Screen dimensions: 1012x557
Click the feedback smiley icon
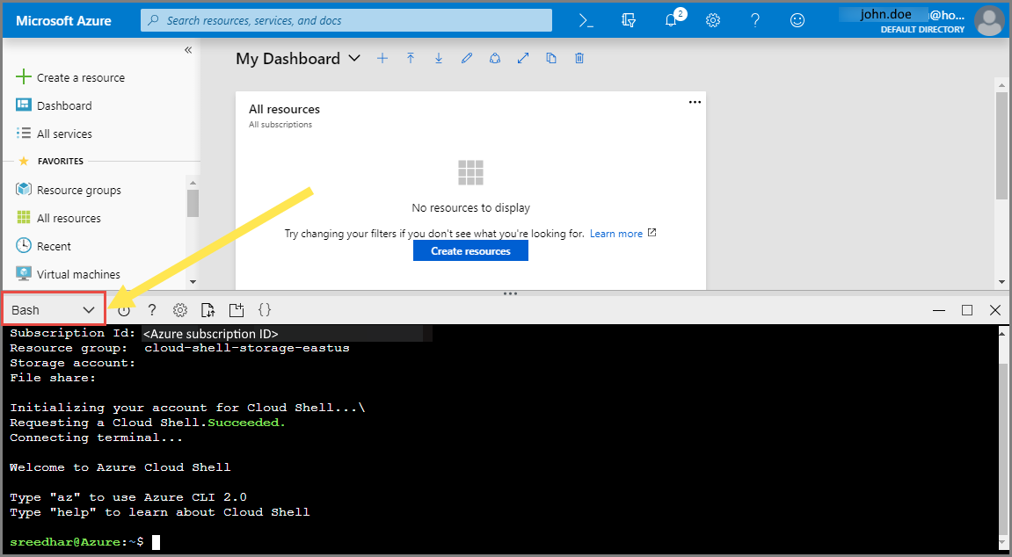tap(797, 20)
